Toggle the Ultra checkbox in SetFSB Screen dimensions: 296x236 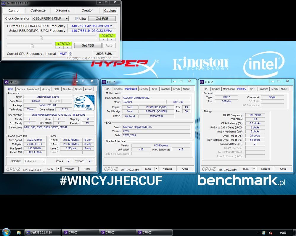77,19
